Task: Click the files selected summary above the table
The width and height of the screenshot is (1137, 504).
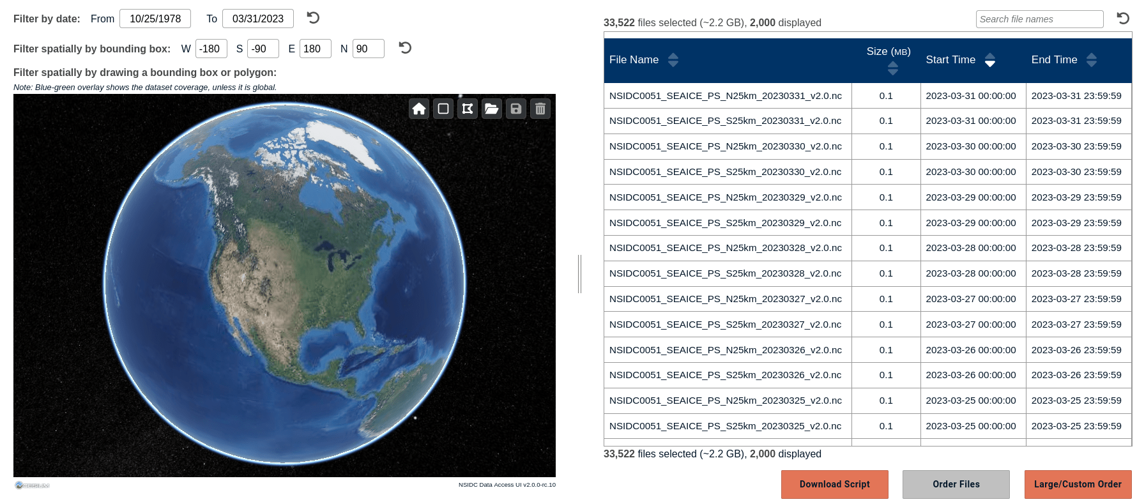Action: click(712, 23)
